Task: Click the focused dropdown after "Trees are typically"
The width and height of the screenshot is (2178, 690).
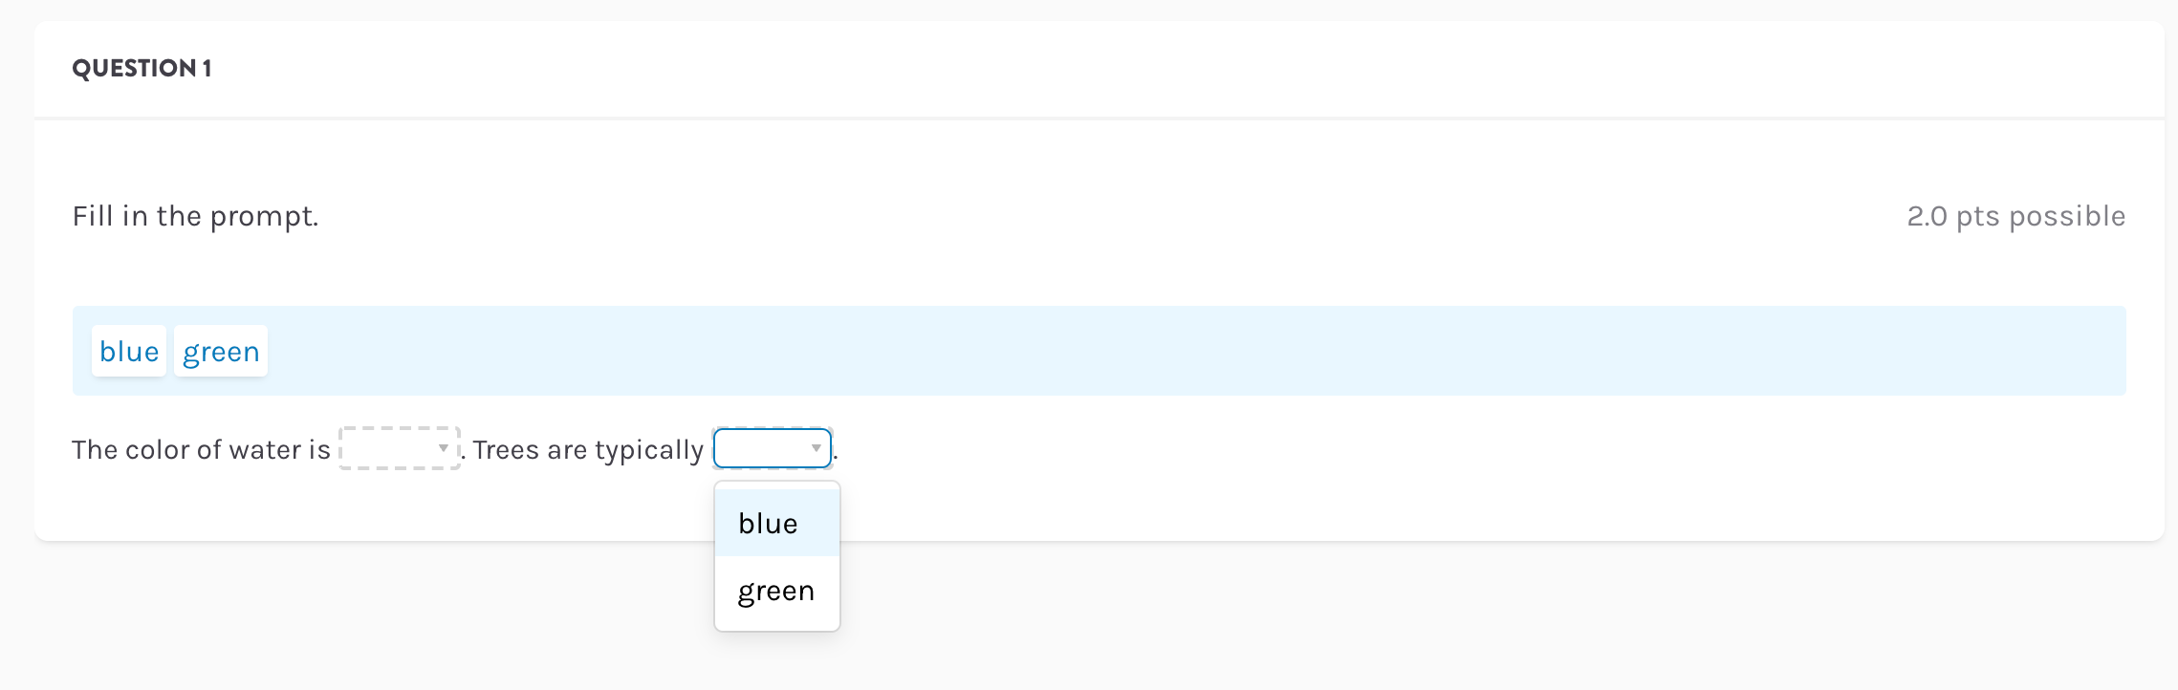Action: coord(763,448)
